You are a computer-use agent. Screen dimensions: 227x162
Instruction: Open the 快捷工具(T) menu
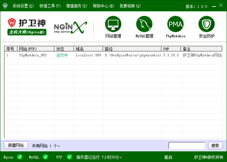coord(50,6)
